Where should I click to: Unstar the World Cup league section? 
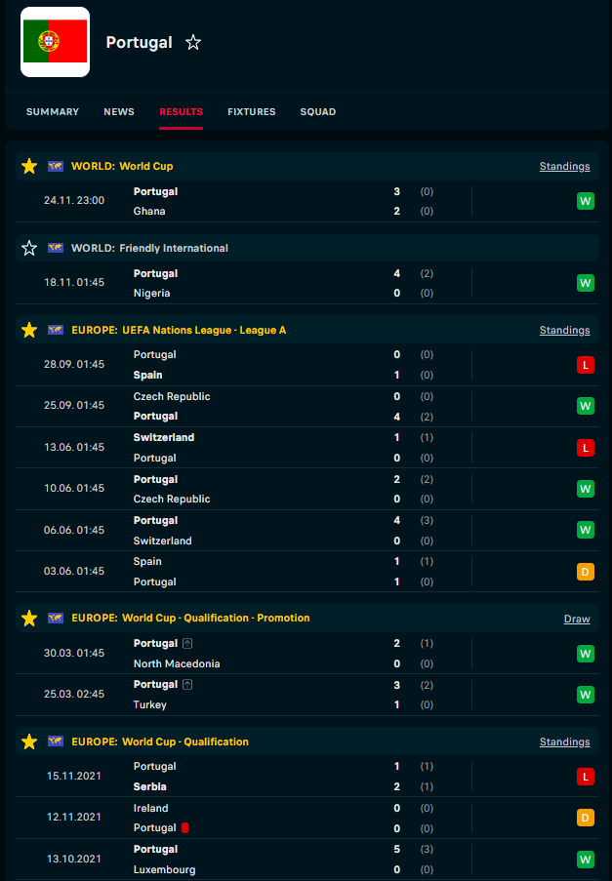[x=29, y=166]
